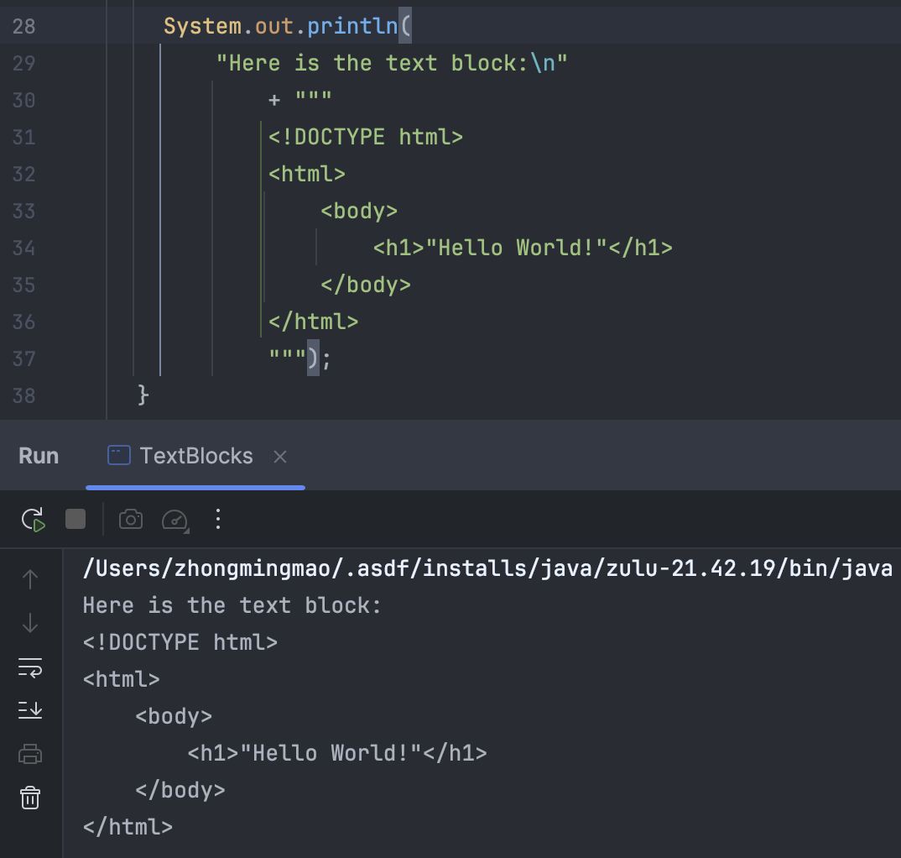Rerun the TextBlocks program
Image resolution: width=901 pixels, height=858 pixels.
[x=34, y=520]
